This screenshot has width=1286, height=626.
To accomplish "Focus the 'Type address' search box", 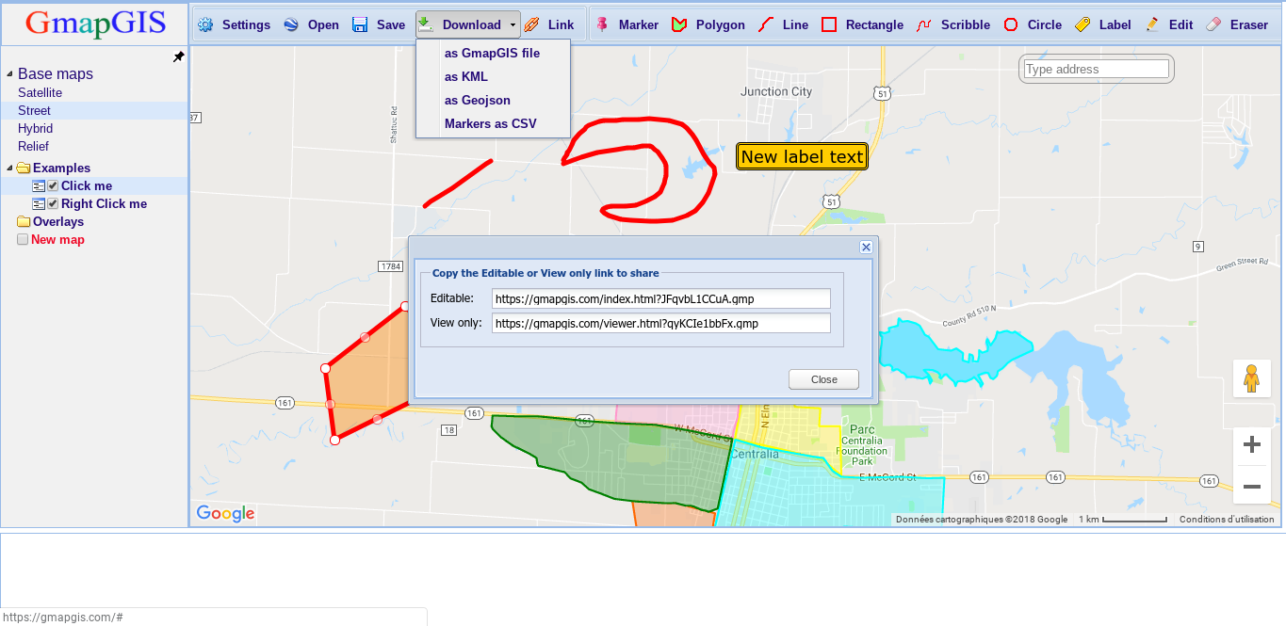I will click(1096, 69).
